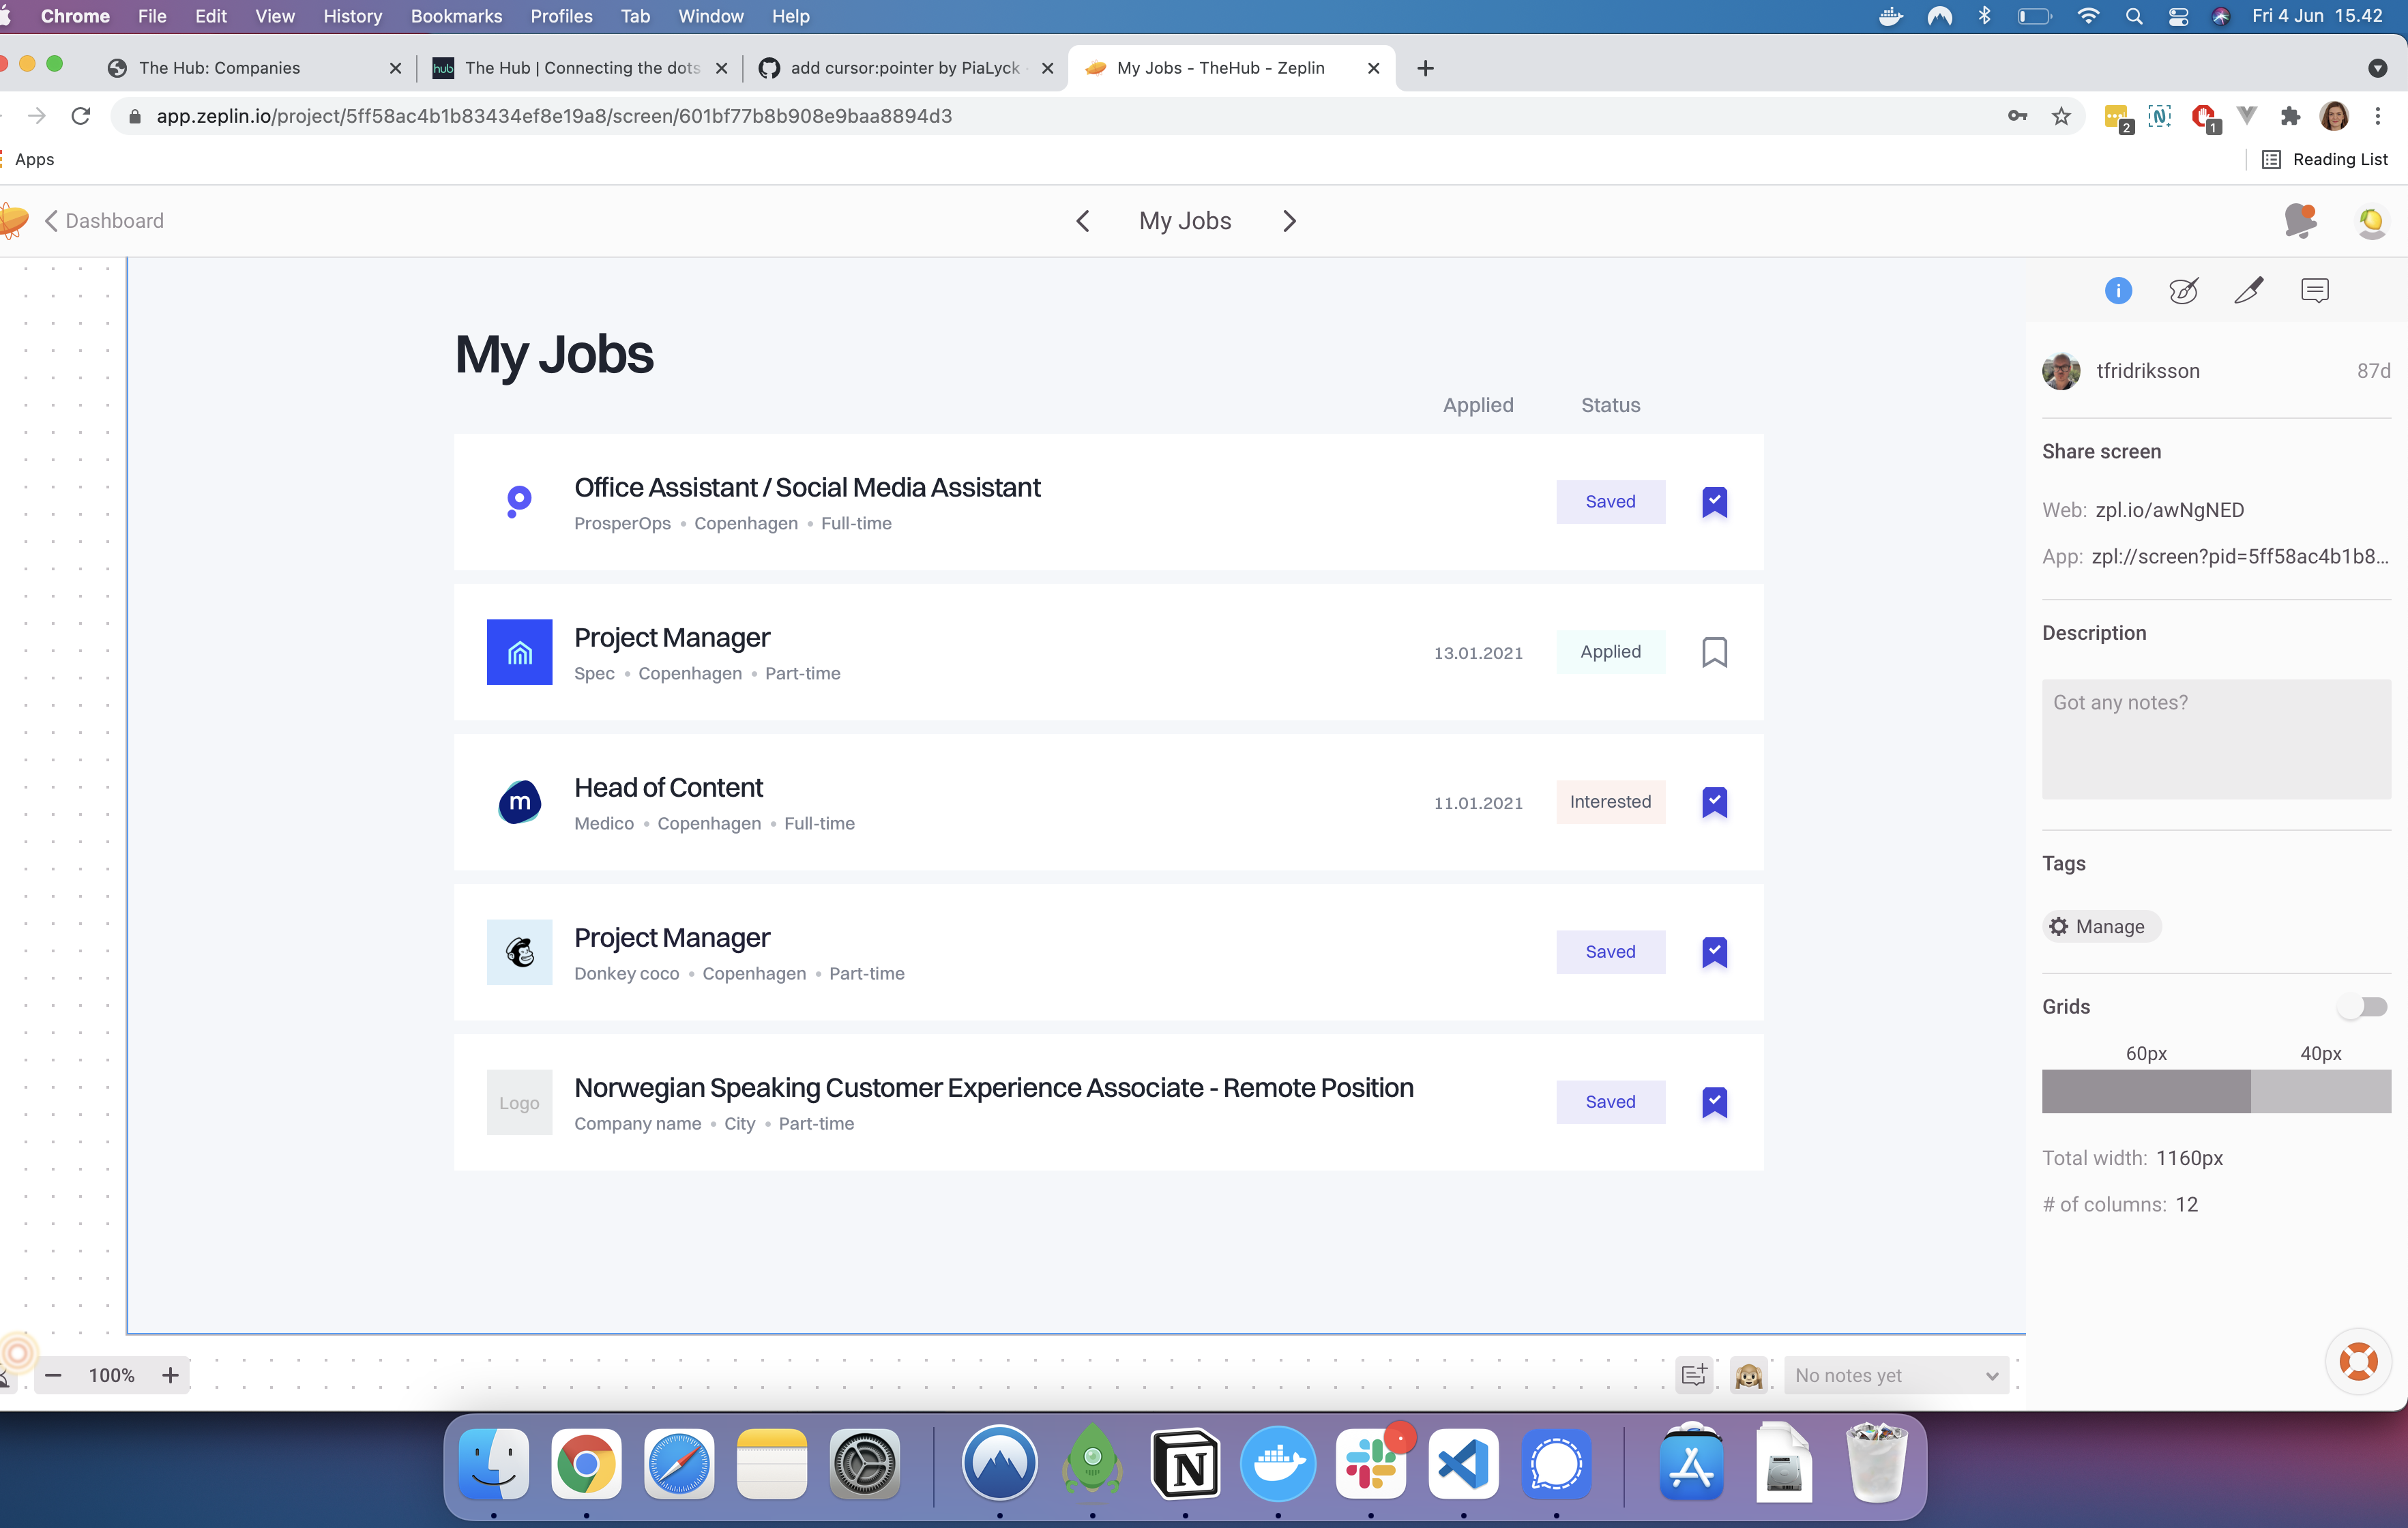2408x1528 pixels.
Task: Expand the No notes yet dropdown
Action: pos(1896,1375)
